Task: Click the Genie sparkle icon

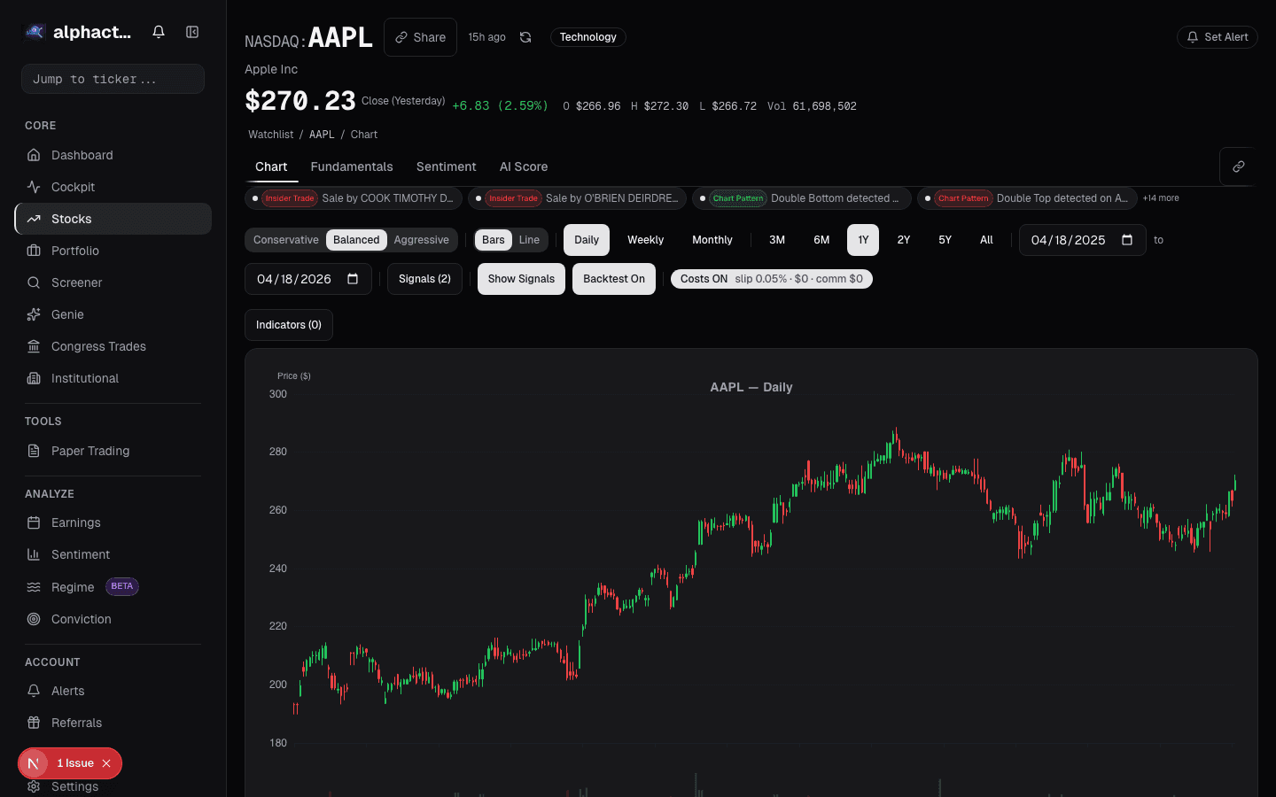Action: click(34, 314)
